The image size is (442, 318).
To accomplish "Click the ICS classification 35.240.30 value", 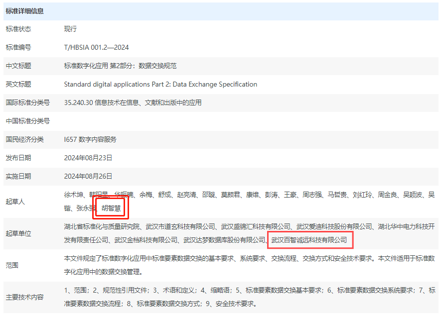I will point(133,103).
